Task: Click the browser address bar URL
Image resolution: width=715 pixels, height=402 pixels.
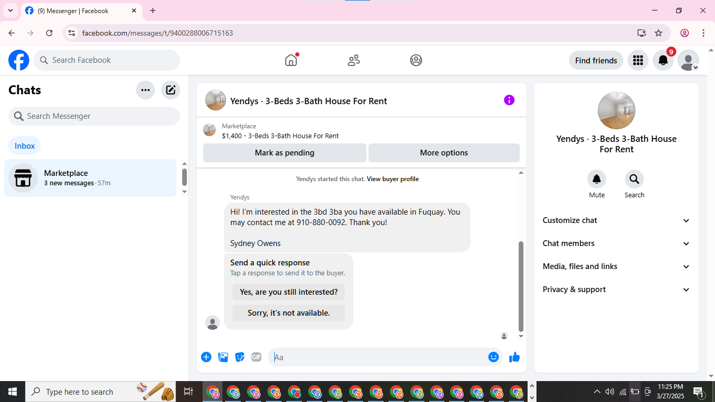Action: point(158,33)
